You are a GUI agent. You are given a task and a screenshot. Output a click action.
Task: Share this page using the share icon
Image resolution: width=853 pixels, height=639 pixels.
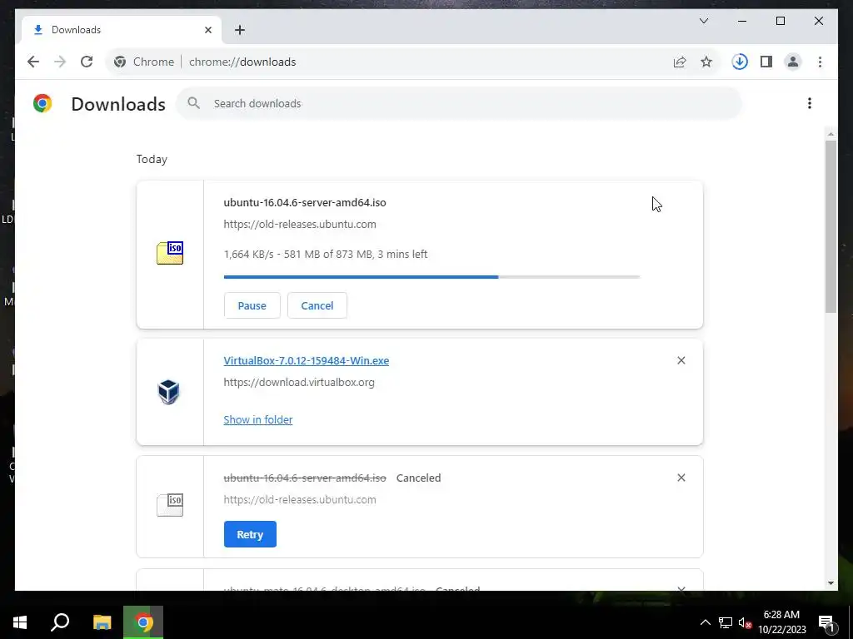click(680, 62)
